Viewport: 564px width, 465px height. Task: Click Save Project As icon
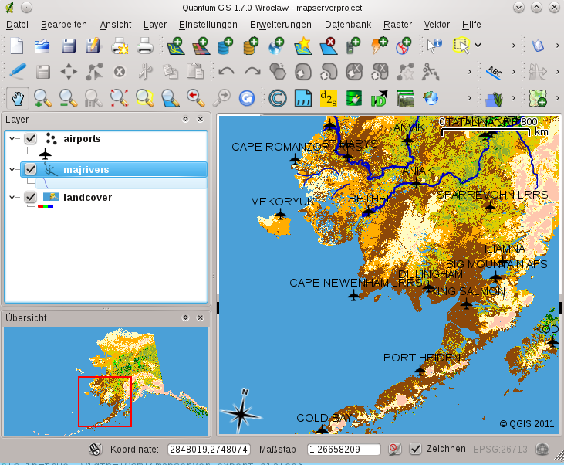pyautogui.click(x=93, y=46)
